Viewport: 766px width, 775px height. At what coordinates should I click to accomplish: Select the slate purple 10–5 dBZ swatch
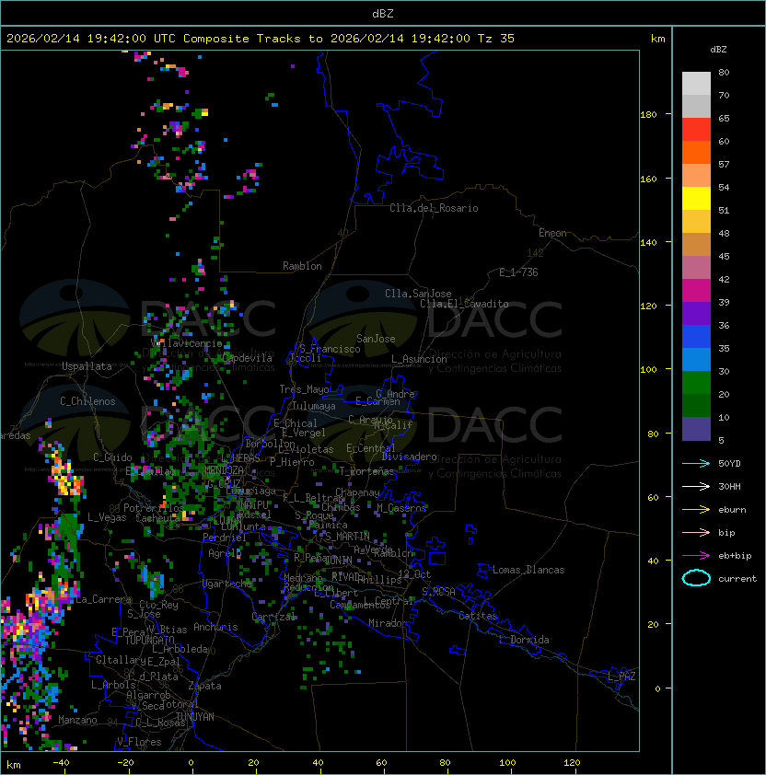(696, 429)
